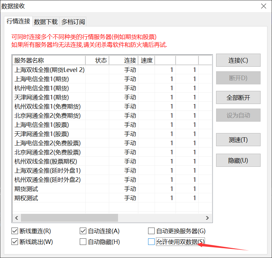Click the server list horizontal scrollbar thumb
The width and height of the screenshot is (272, 258).
point(69,218)
